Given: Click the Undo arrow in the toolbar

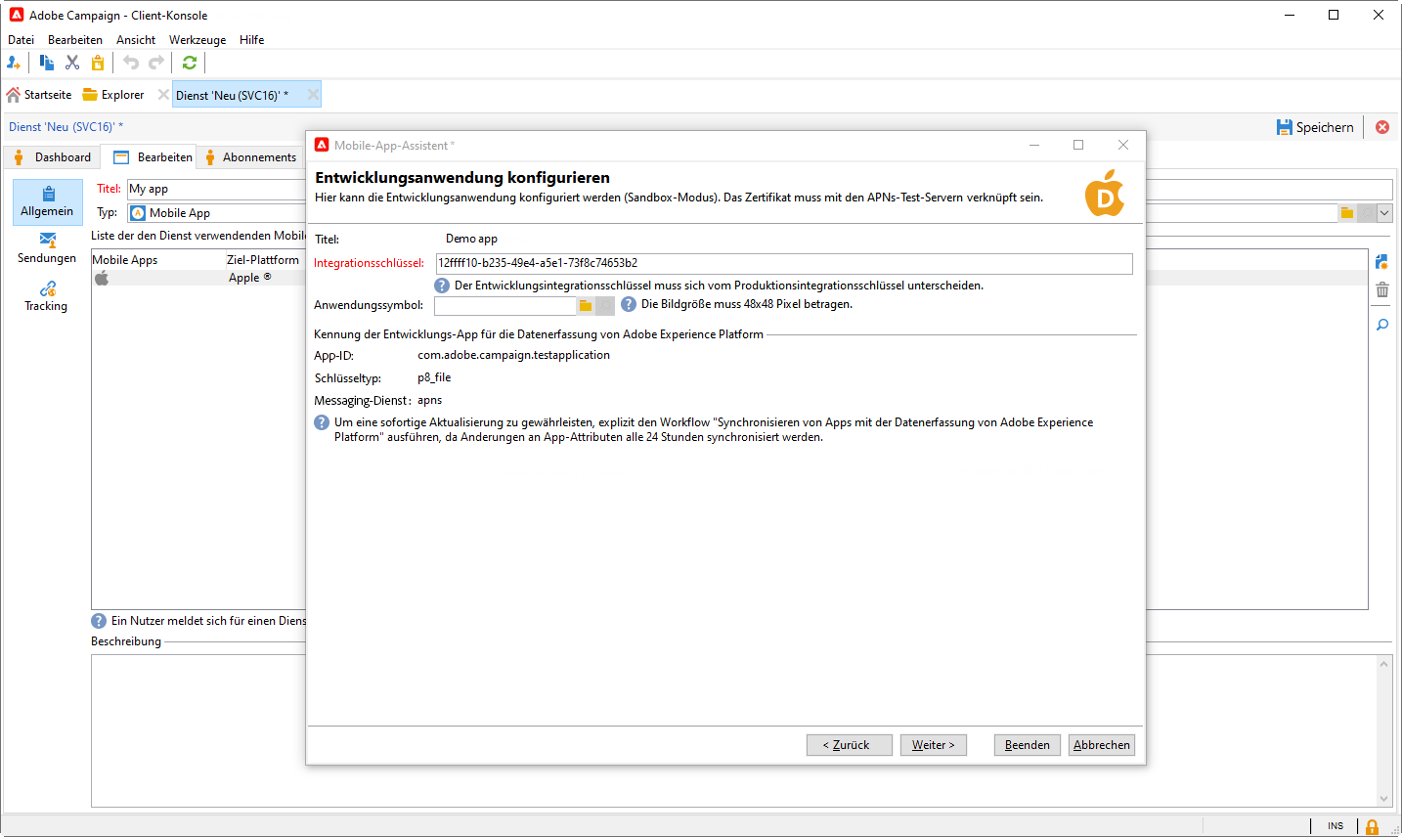Looking at the screenshot, I should tap(131, 63).
